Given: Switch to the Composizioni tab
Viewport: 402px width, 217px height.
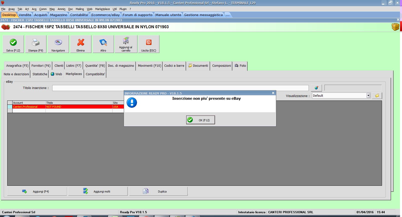Looking at the screenshot, I should (x=221, y=66).
